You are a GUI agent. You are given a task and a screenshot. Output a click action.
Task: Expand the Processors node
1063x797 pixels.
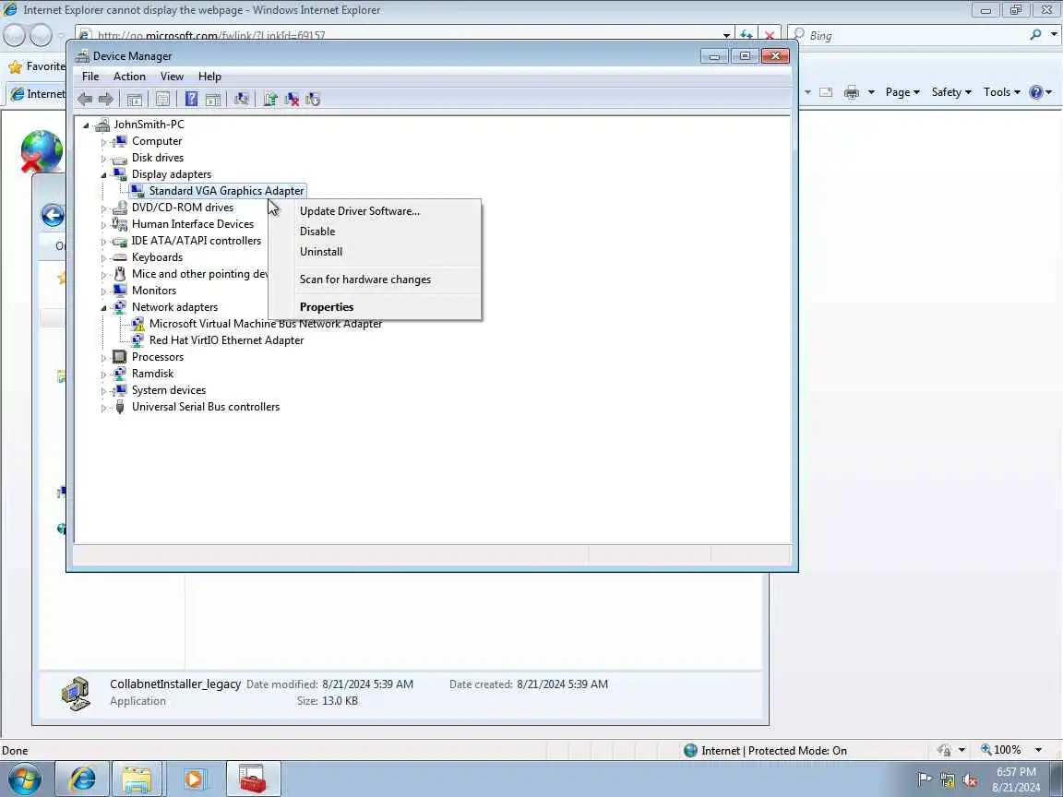tap(103, 358)
